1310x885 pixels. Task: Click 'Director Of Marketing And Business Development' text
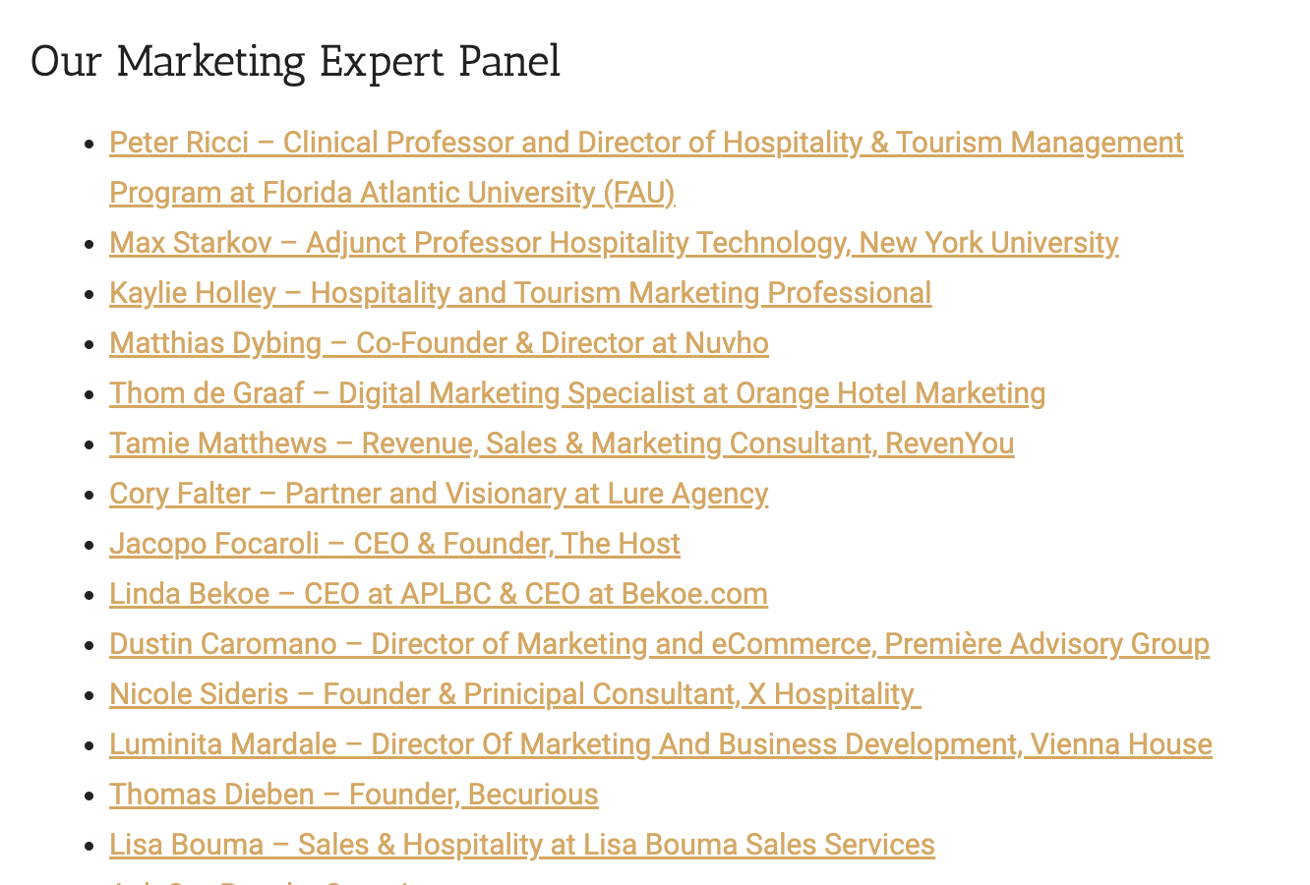pos(694,744)
